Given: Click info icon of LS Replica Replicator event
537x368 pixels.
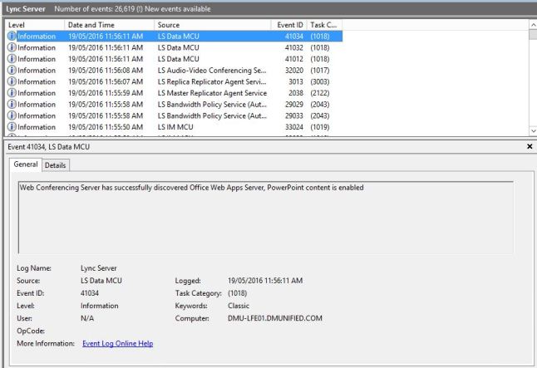Looking at the screenshot, I should tap(12, 81).
